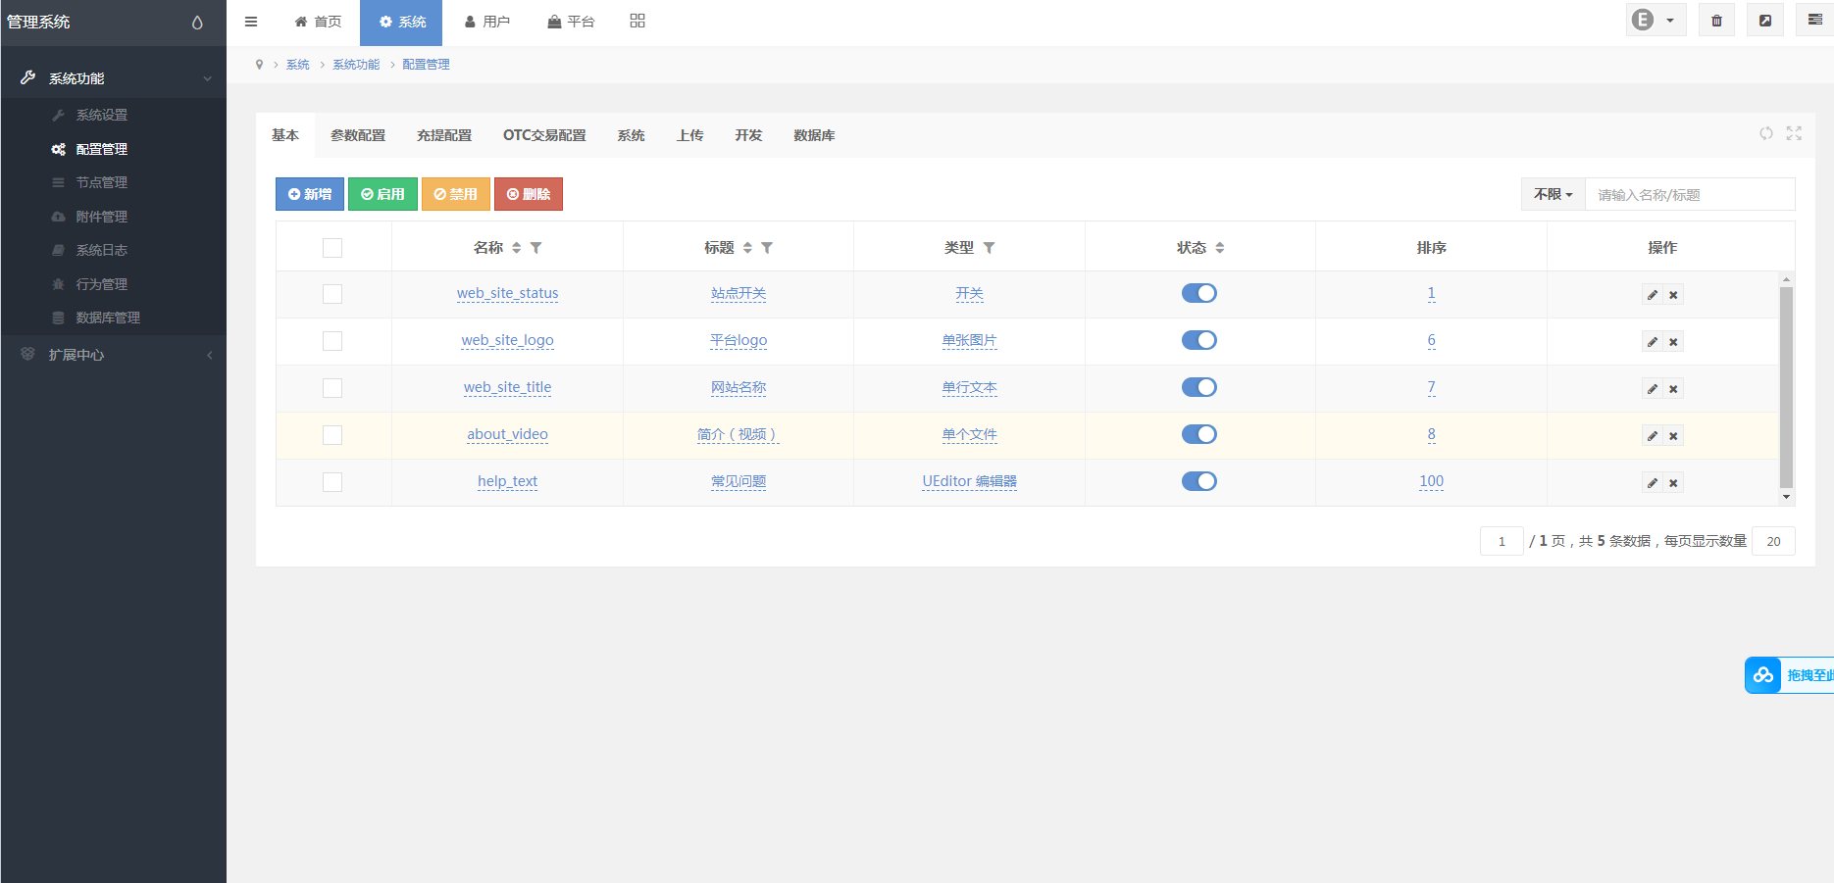Switch to the OTC交易配置 tab
The height and width of the screenshot is (883, 1834).
544,135
